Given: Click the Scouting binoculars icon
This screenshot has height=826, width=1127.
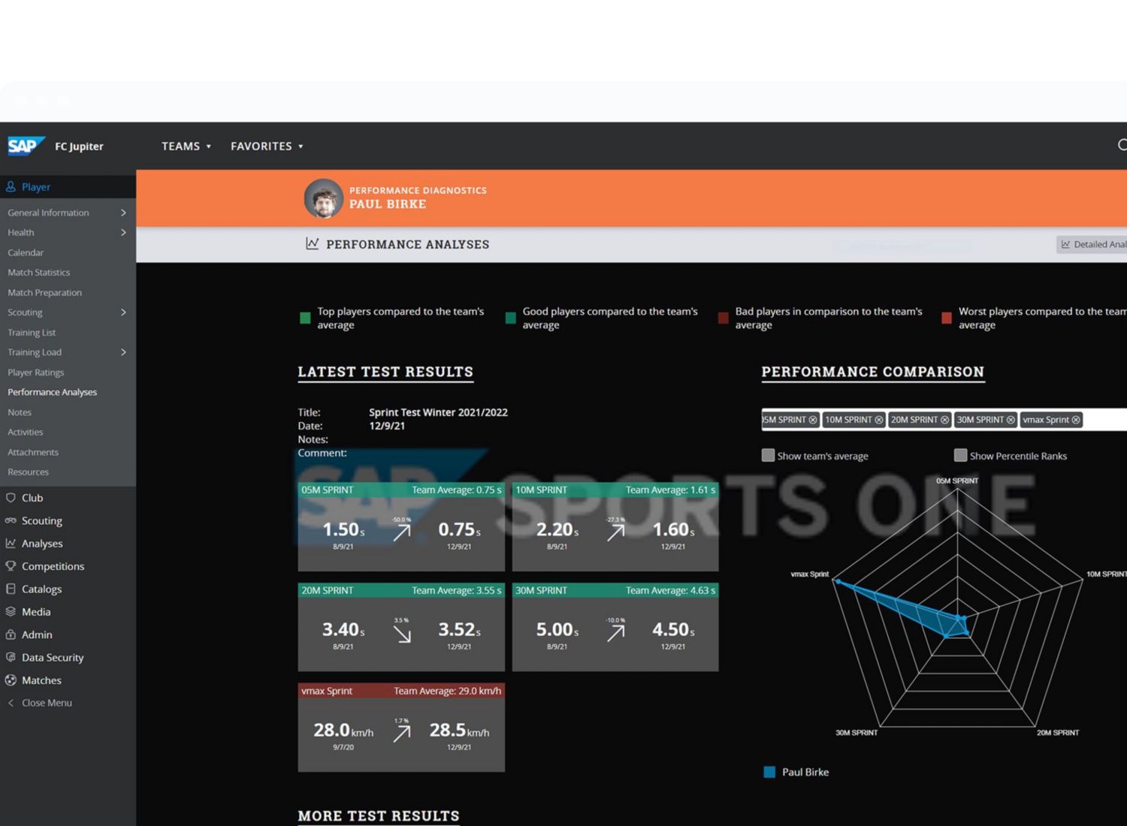Looking at the screenshot, I should coord(11,520).
